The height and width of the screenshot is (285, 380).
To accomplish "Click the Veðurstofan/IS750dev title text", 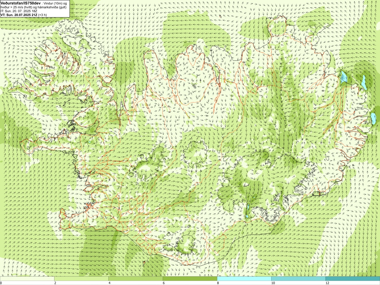I will tap(20, 3).
